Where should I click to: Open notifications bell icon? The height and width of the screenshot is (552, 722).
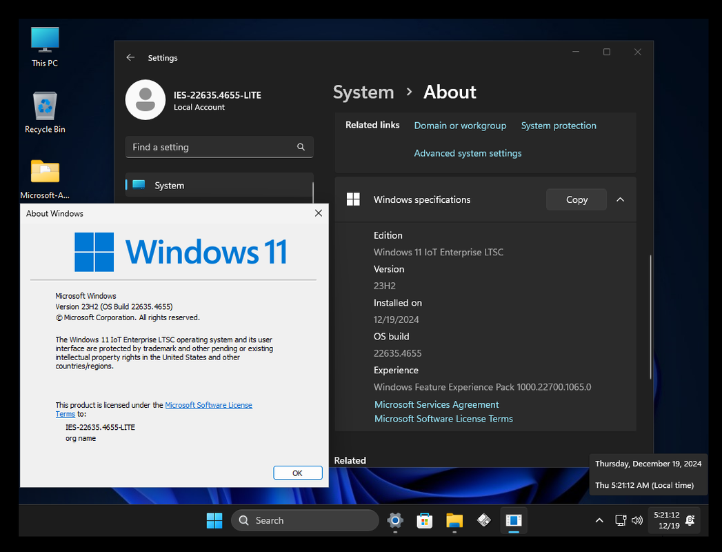point(690,520)
